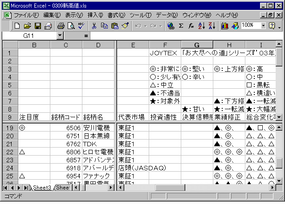Open the データ(D) menu
The height and width of the screenshot is (214, 285).
pos(167,15)
